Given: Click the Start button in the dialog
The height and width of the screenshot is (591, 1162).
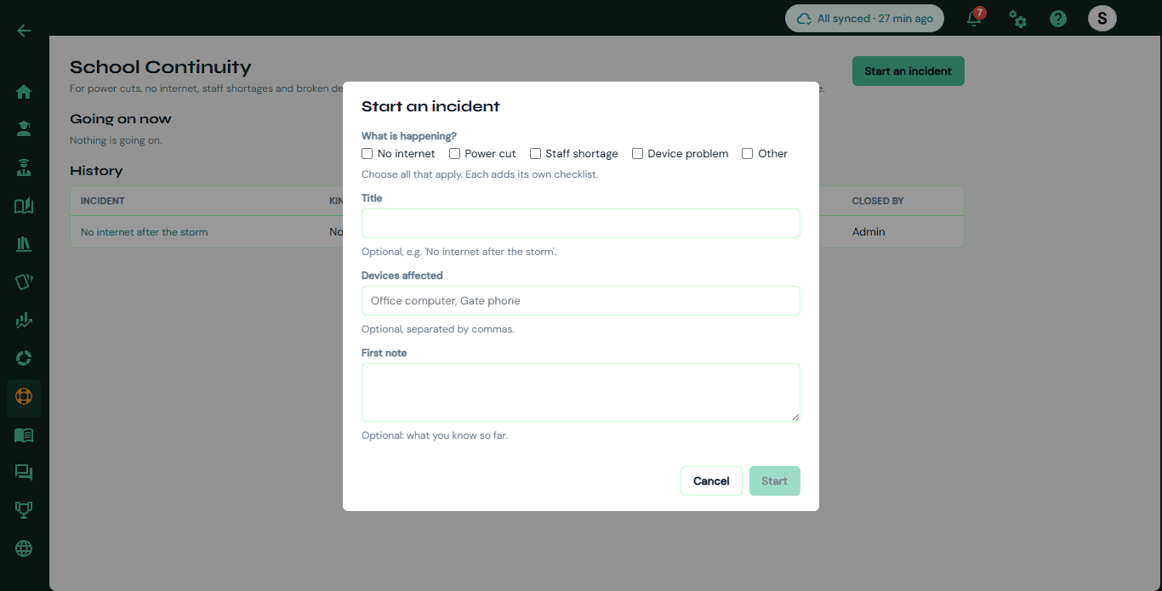Looking at the screenshot, I should (x=775, y=481).
